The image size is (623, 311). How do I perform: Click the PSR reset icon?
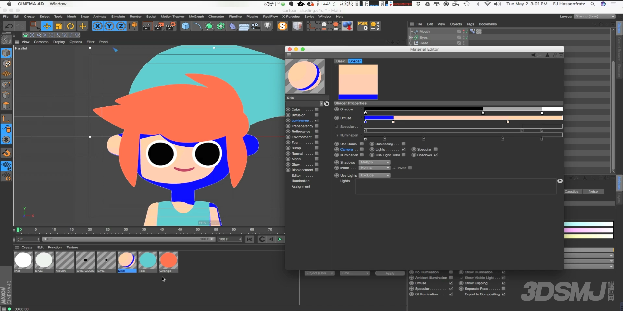pos(363,26)
